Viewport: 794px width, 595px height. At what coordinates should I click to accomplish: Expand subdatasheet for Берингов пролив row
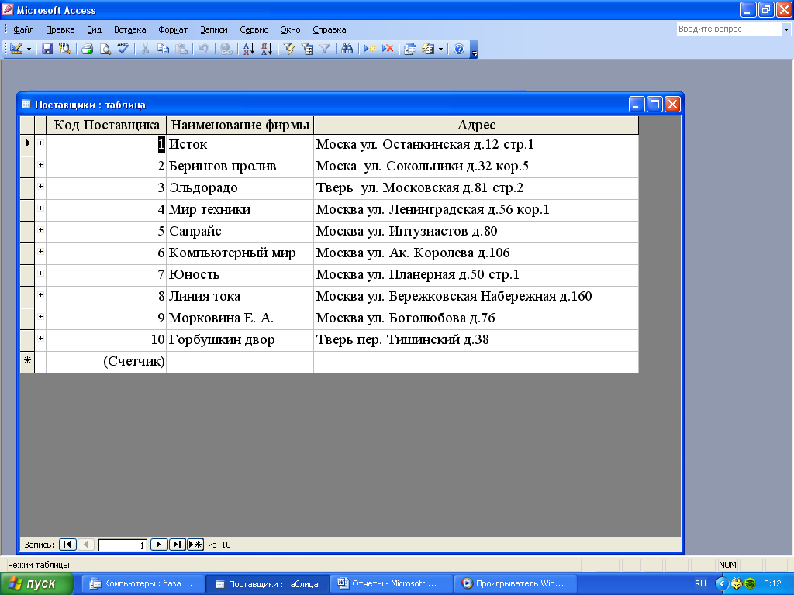pyautogui.click(x=40, y=165)
